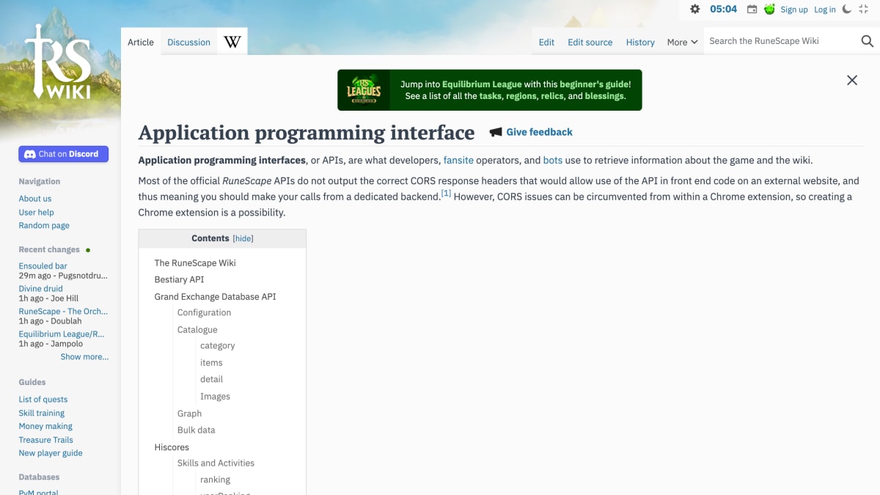Jump to The RuneScape Wiki contents entry
This screenshot has width=880, height=495.
[195, 263]
